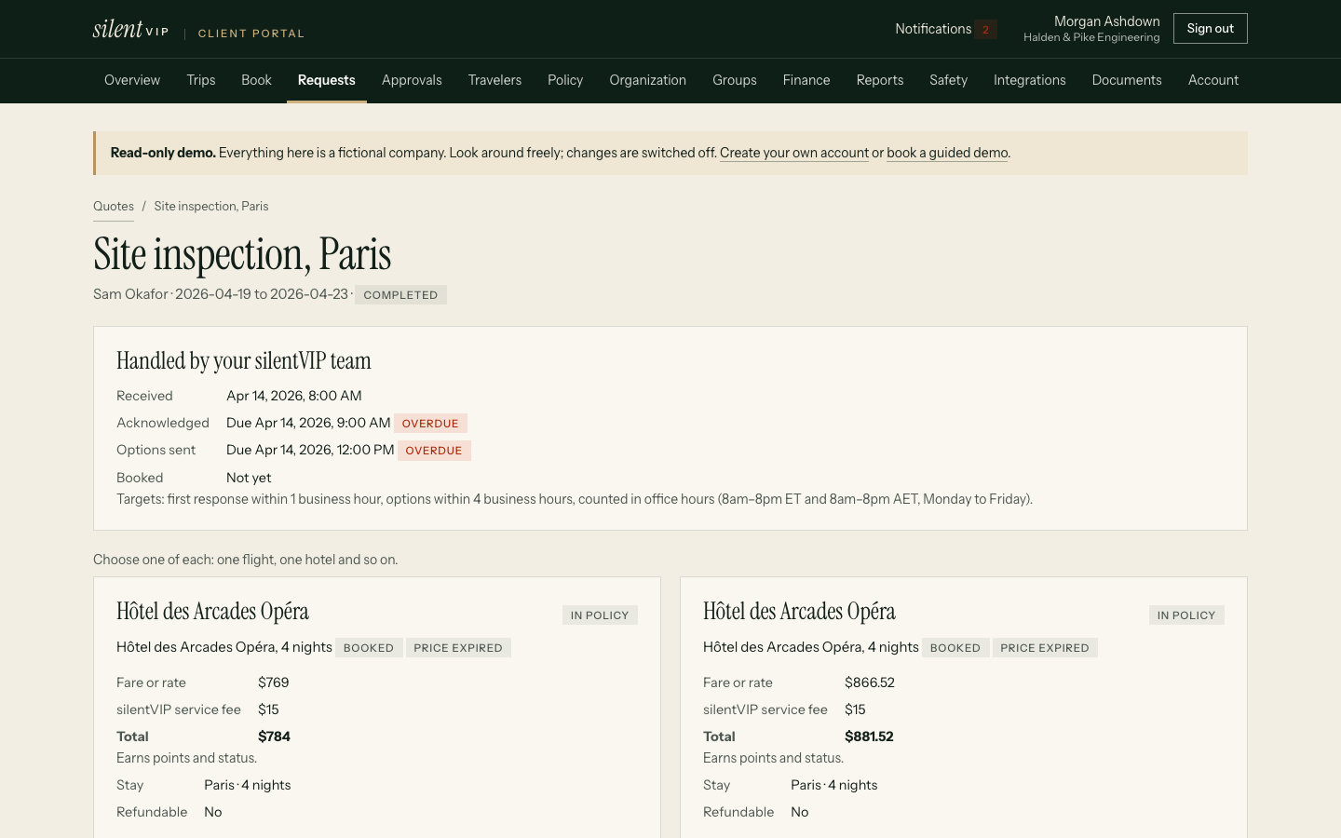
Task: Select the Requests tab
Action: click(327, 80)
